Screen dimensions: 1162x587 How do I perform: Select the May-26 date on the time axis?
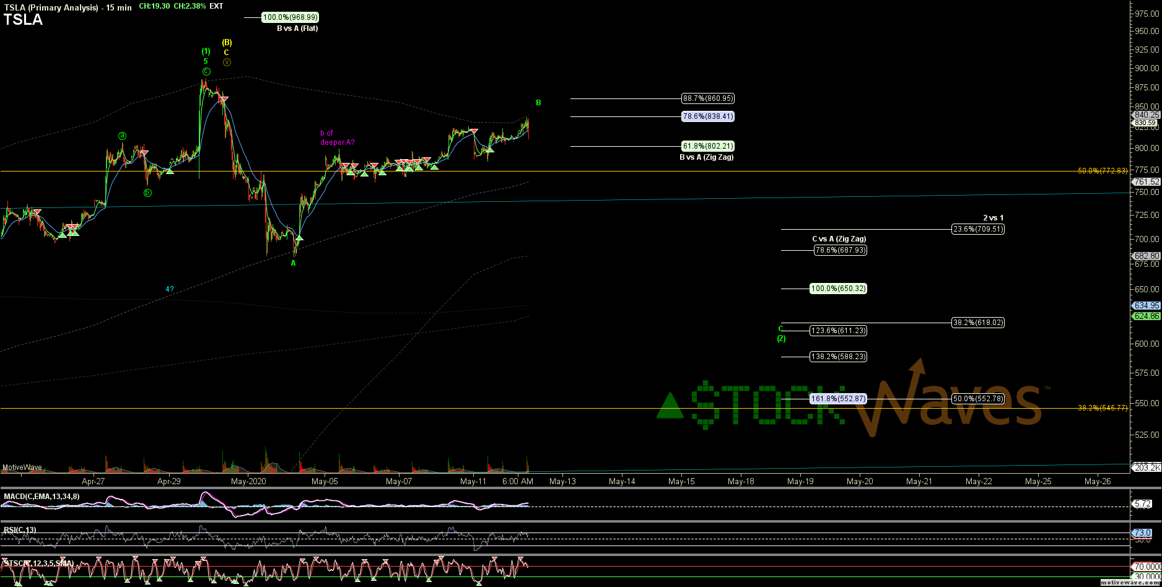click(1097, 481)
